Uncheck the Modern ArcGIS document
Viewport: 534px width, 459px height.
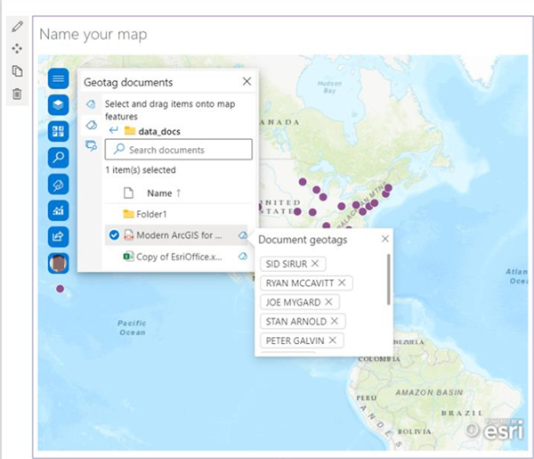(113, 235)
